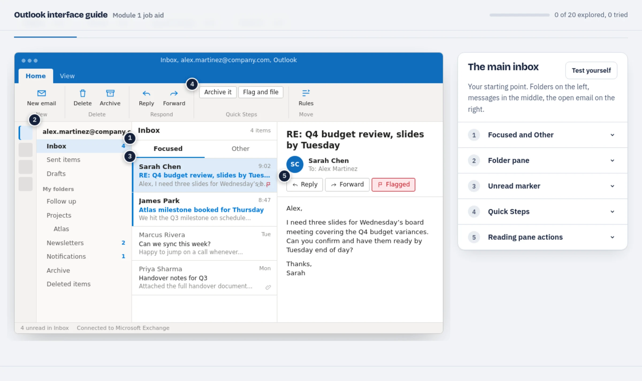Image resolution: width=642 pixels, height=381 pixels.
Task: Click Forward in the reading pane
Action: click(347, 184)
